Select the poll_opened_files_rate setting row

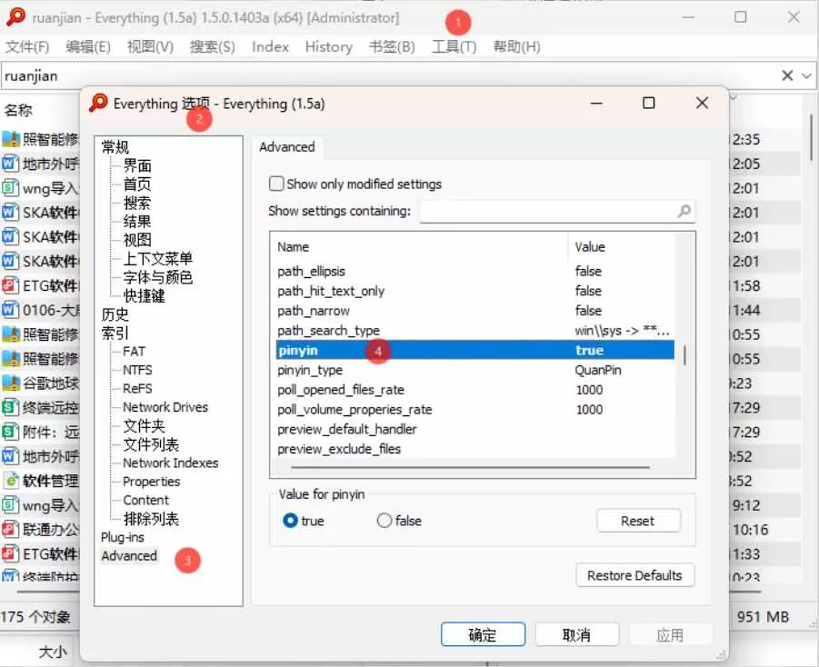point(474,390)
